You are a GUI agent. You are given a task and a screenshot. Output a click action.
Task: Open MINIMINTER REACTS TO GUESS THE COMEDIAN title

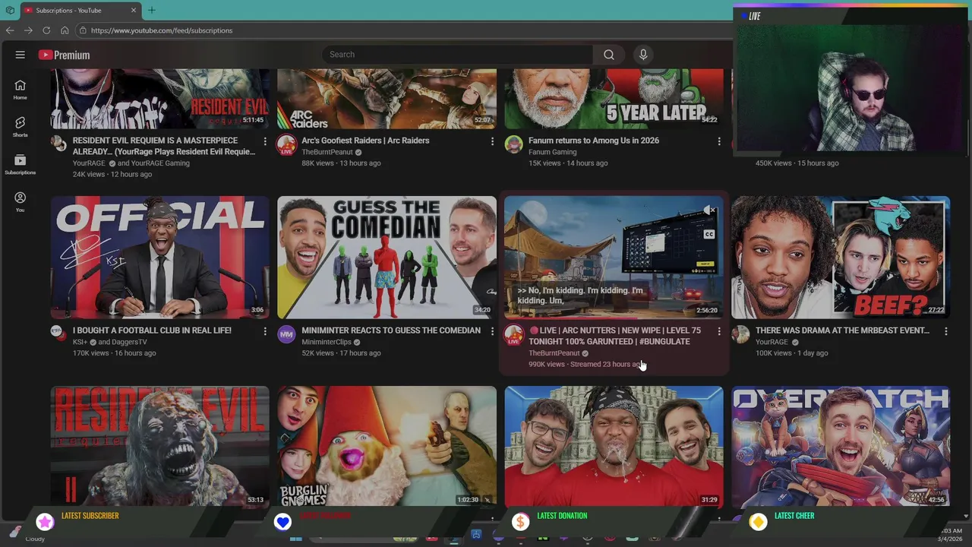(x=391, y=330)
